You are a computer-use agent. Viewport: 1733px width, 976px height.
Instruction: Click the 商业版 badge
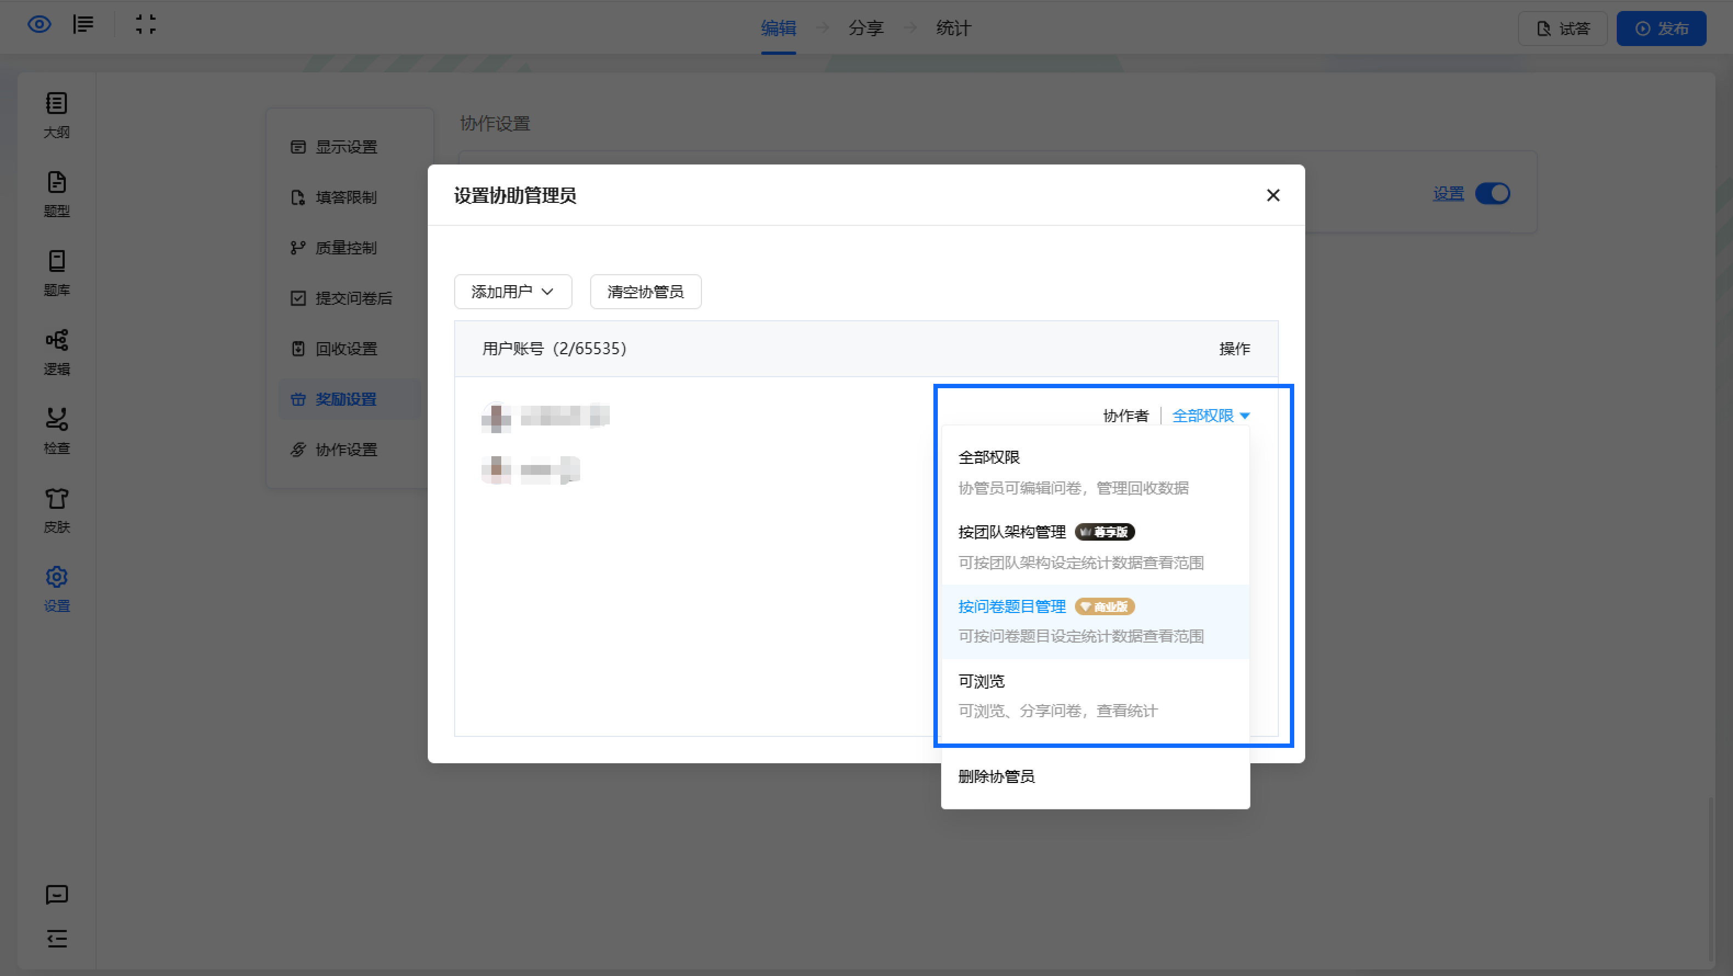(x=1105, y=607)
